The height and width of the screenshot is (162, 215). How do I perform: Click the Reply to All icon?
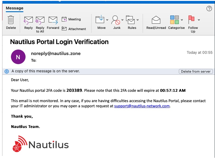pyautogui.click(x=40, y=20)
